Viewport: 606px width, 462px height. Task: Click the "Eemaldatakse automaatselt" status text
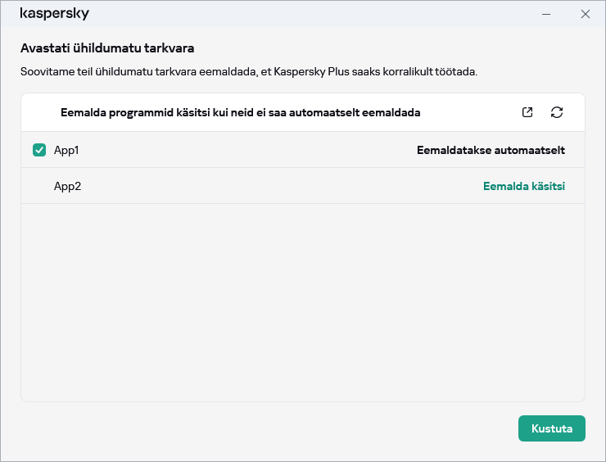pos(491,150)
